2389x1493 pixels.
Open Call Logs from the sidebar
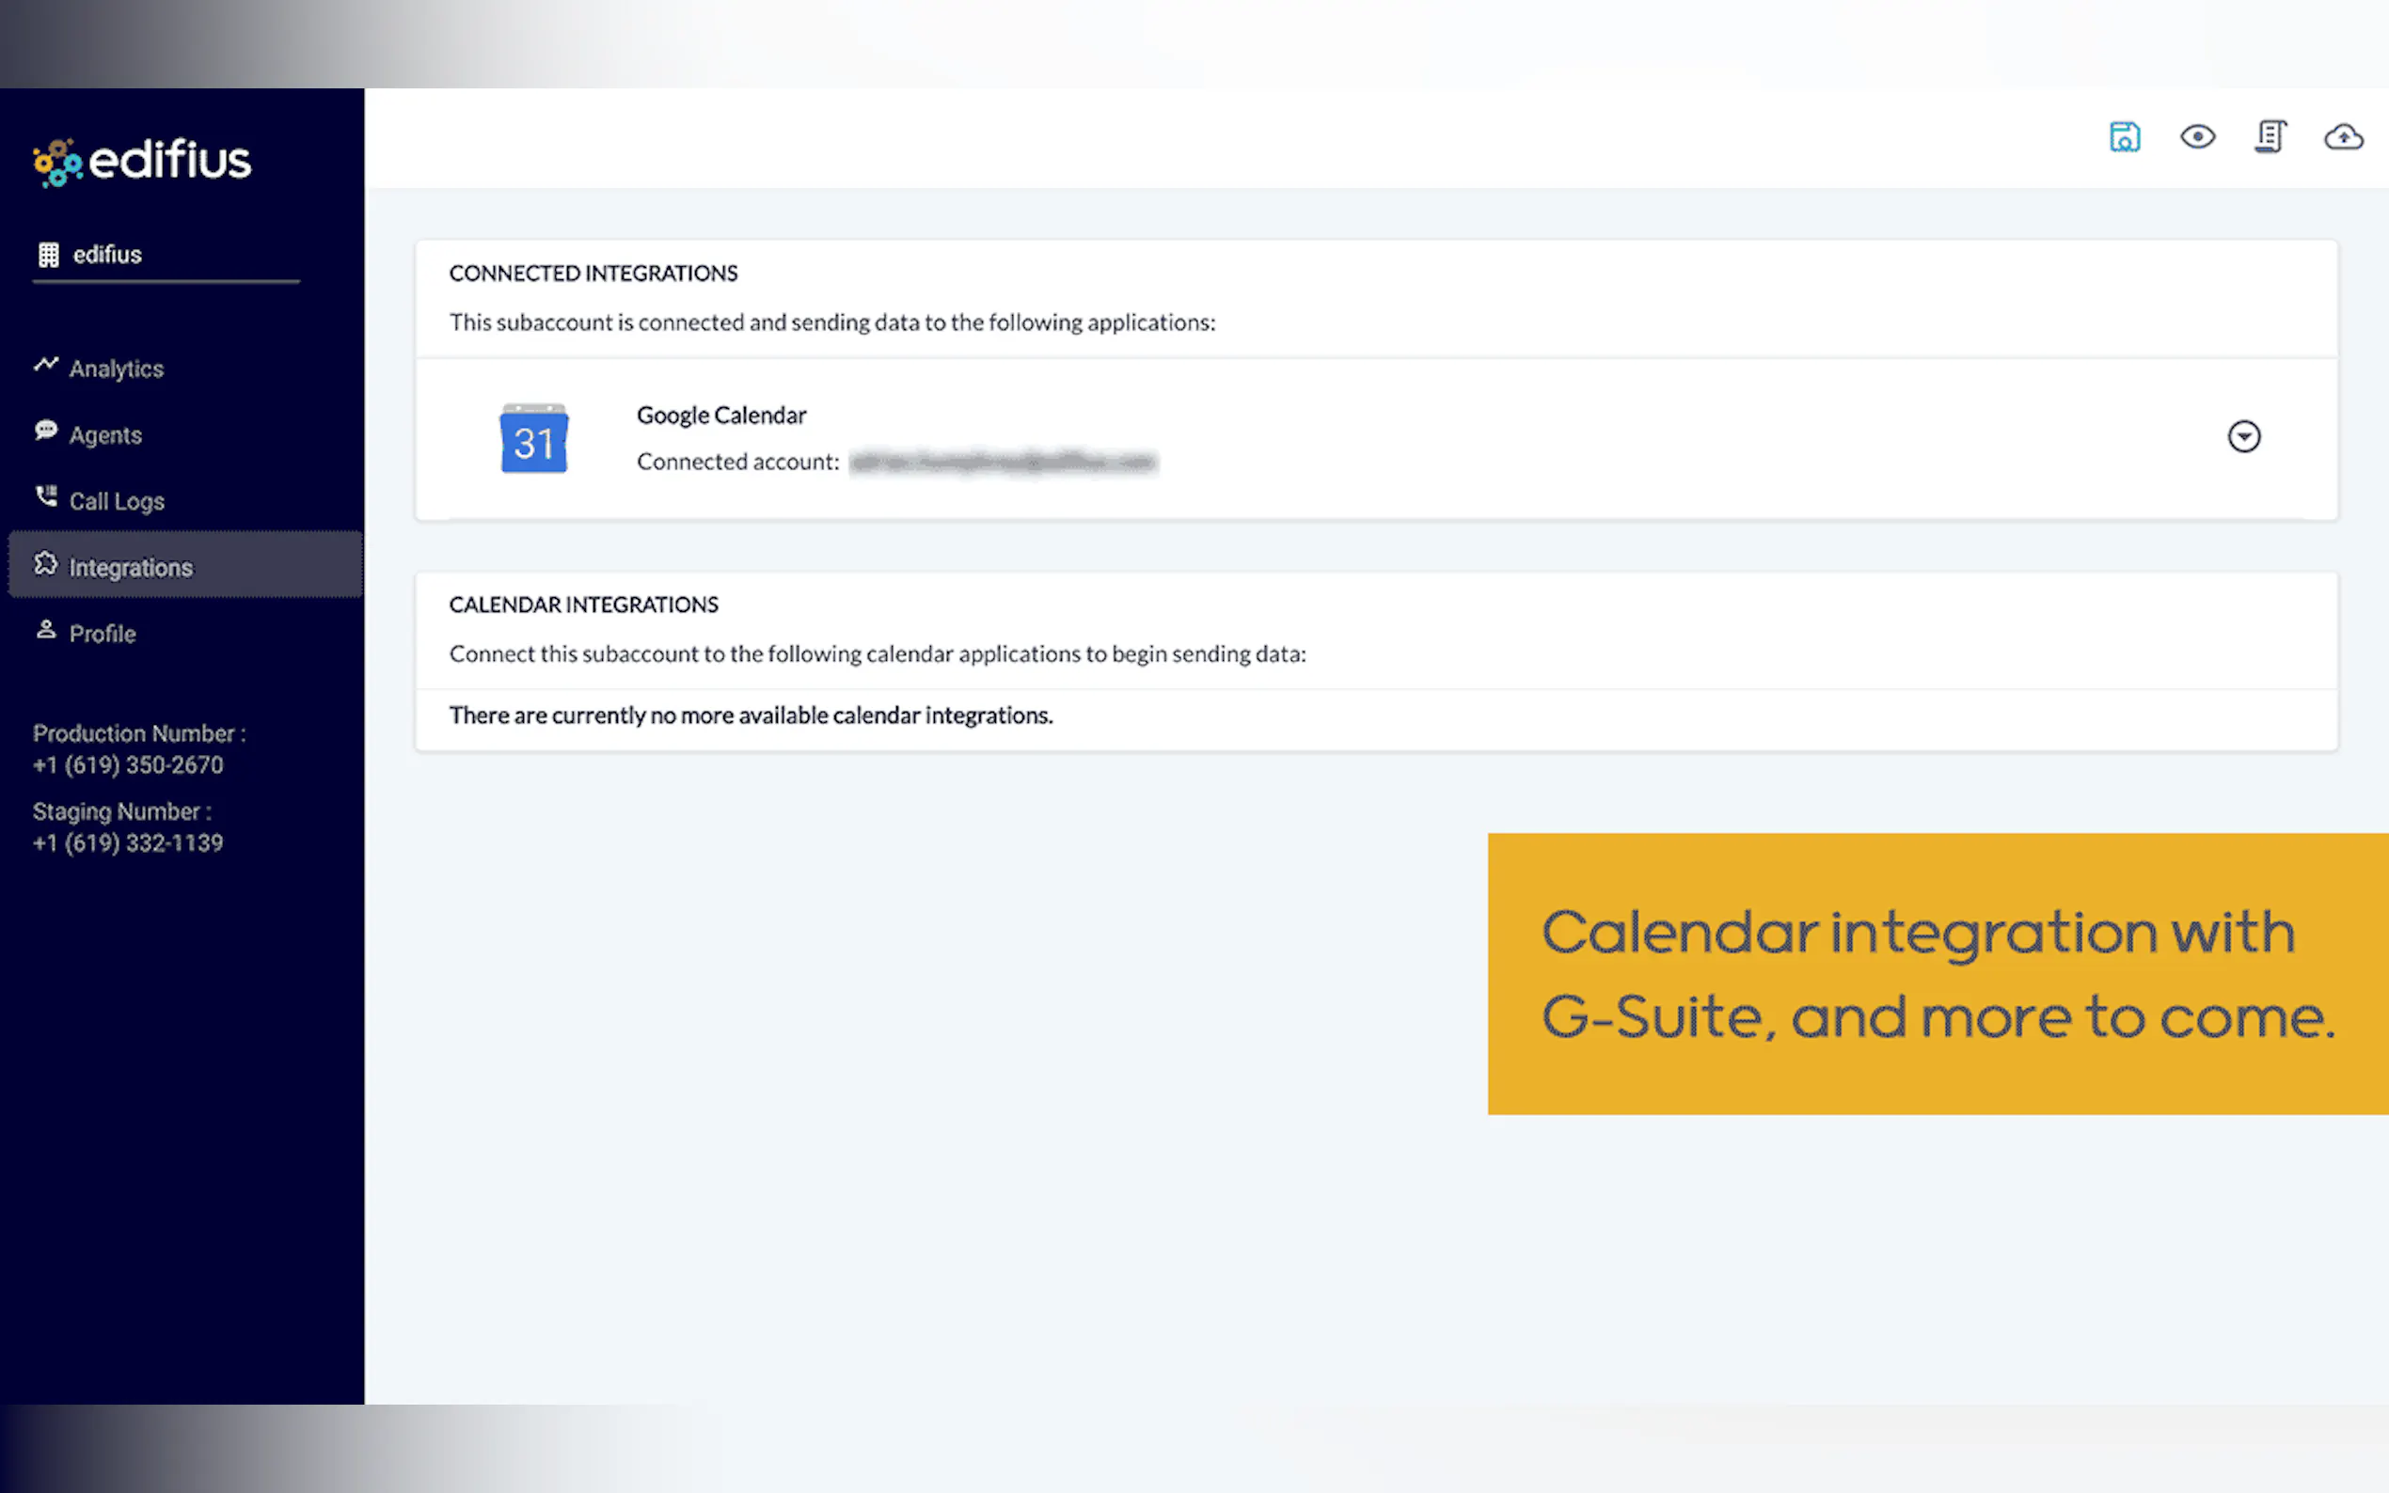(x=117, y=502)
